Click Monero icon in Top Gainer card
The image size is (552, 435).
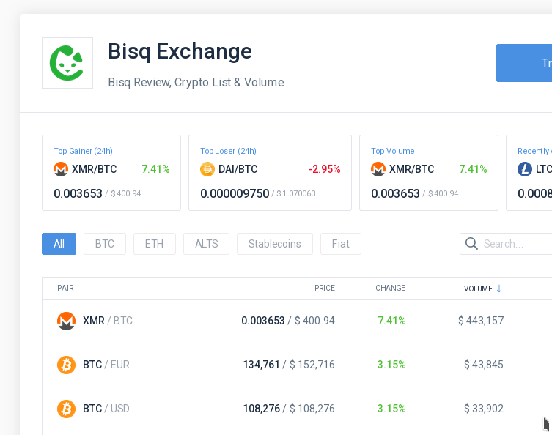pyautogui.click(x=62, y=169)
